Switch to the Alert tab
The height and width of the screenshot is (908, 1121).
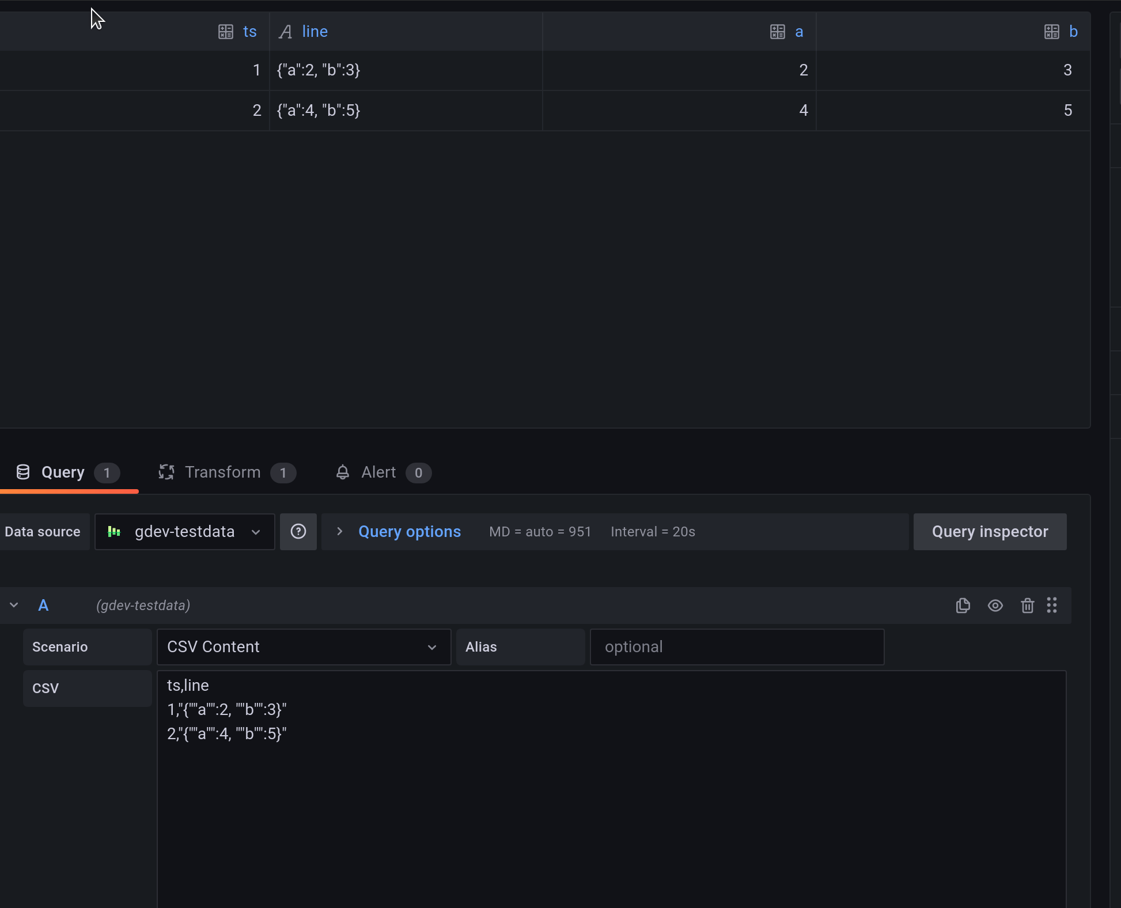point(383,473)
